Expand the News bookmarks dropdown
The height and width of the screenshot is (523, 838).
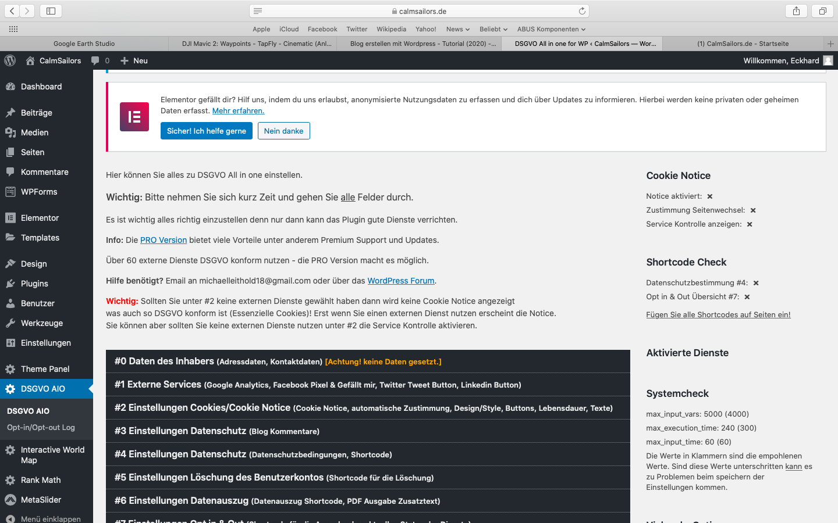click(458, 29)
